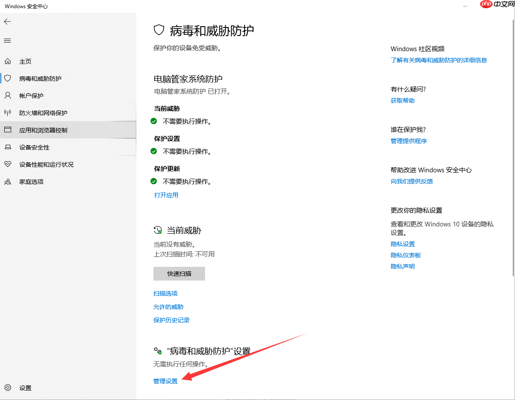Navigate back using the arrow

[7, 21]
